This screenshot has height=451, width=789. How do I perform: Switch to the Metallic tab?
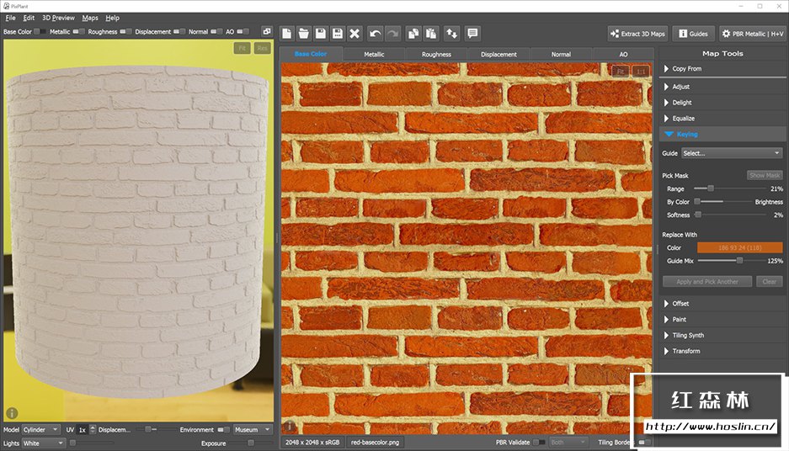374,55
